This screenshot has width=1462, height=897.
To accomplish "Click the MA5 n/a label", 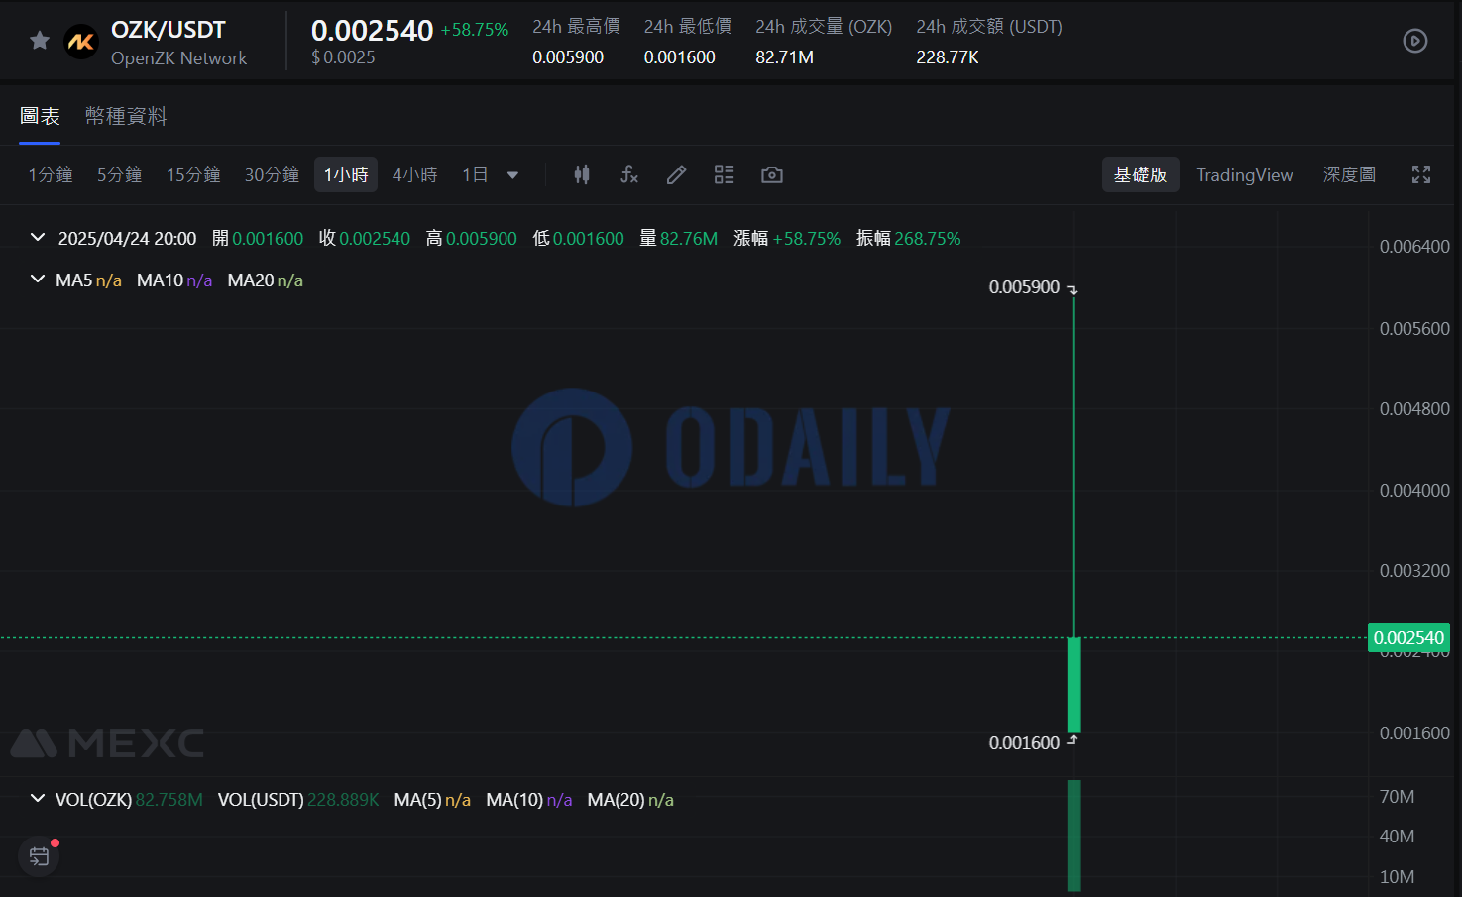I will 88,280.
